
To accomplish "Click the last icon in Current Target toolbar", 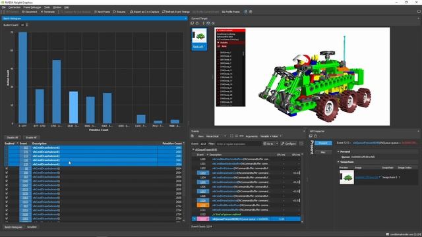I will click(x=213, y=24).
